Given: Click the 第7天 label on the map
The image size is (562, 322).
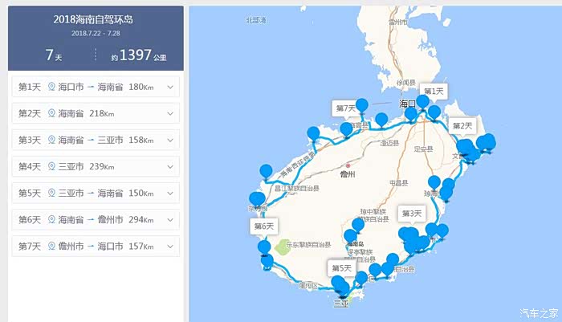Looking at the screenshot, I should coord(345,108).
